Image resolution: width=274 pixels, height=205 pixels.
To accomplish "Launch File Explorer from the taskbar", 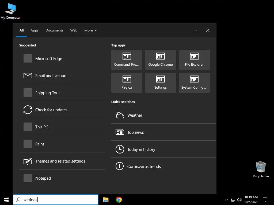I will coord(105,200).
